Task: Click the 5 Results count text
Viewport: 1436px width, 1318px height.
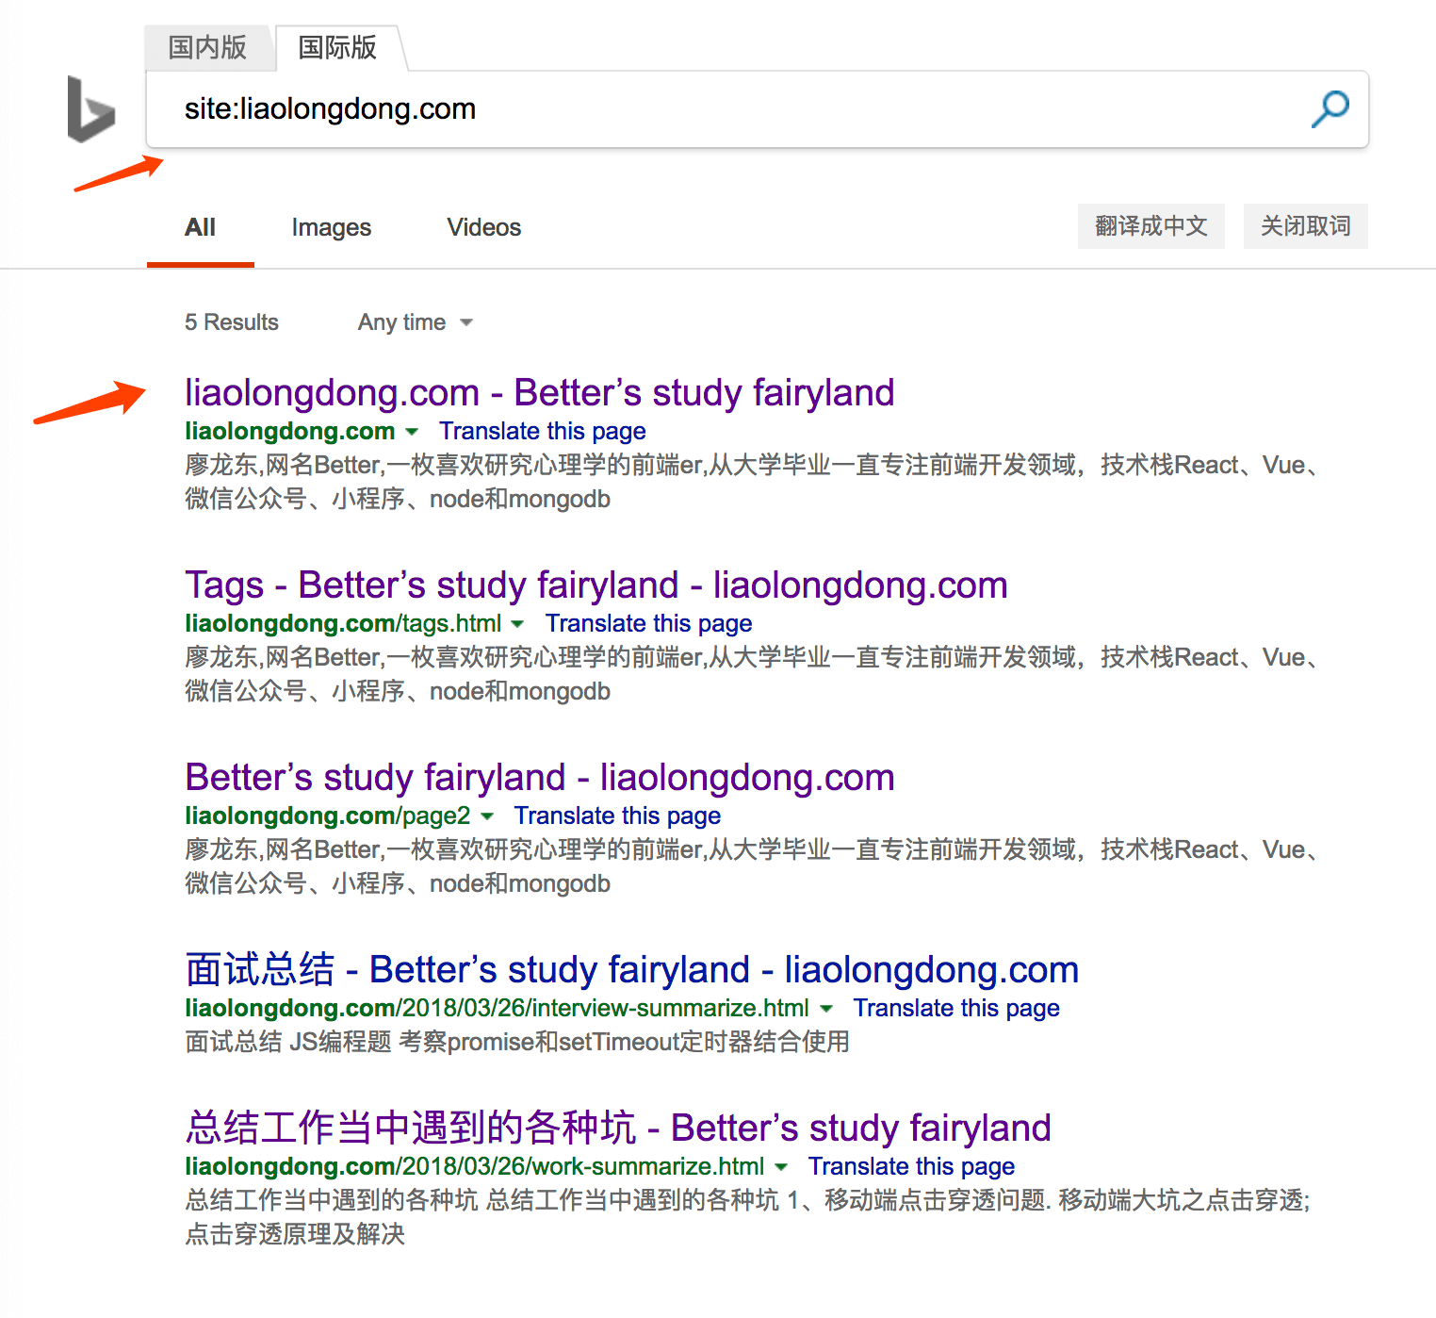Action: (232, 322)
